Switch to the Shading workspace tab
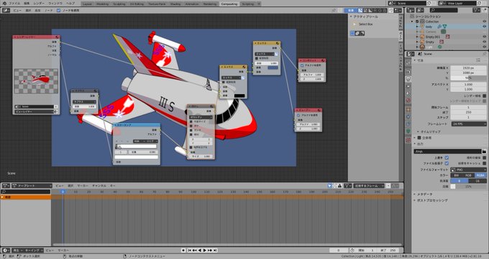Image resolution: width=489 pixels, height=259 pixels. pyautogui.click(x=175, y=4)
